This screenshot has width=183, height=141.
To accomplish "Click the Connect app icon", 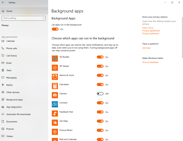I will click(x=55, y=104).
